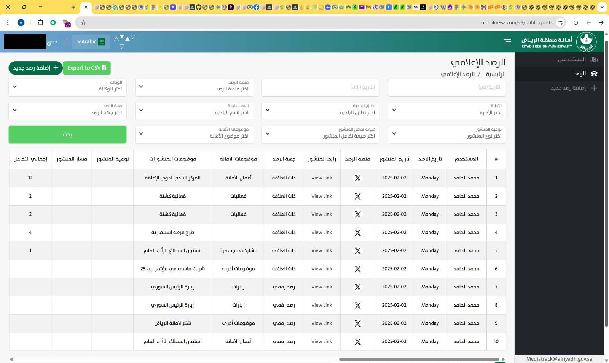The height and width of the screenshot is (363, 609).
Task: Click the التاريخ (من) date input field
Action: 447,87
